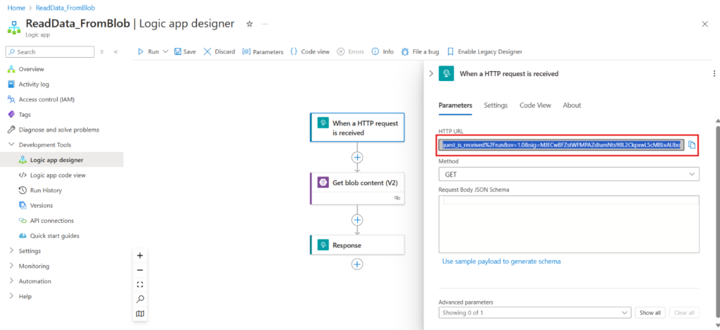
Task: Open the Method GET dropdown
Action: coord(569,174)
